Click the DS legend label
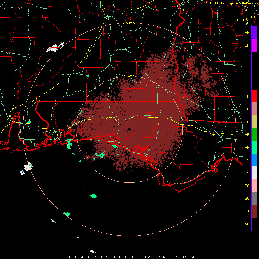 (247, 173)
